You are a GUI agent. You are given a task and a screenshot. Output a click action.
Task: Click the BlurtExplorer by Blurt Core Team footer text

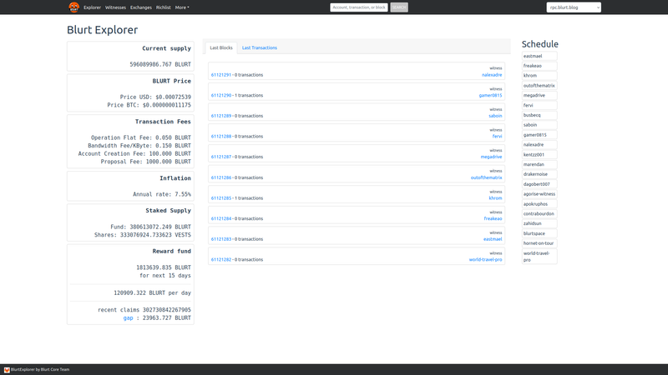click(x=40, y=370)
